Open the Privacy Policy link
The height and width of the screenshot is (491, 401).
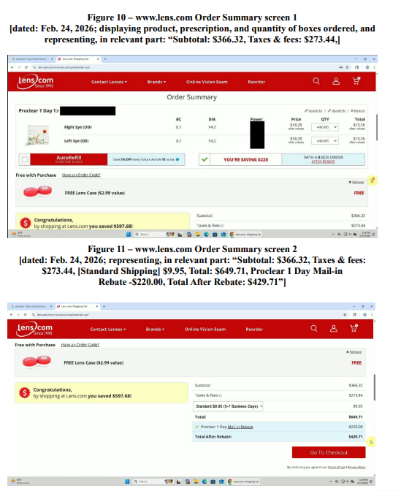(x=357, y=467)
